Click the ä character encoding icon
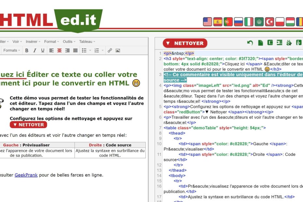 pos(289,43)
